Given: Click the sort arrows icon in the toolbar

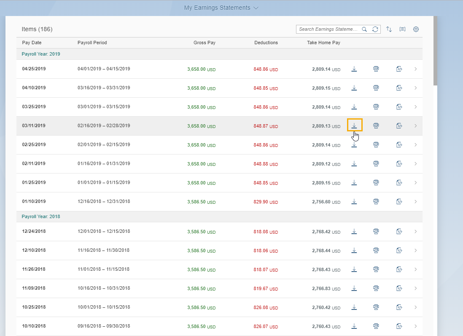Looking at the screenshot, I should 389,29.
